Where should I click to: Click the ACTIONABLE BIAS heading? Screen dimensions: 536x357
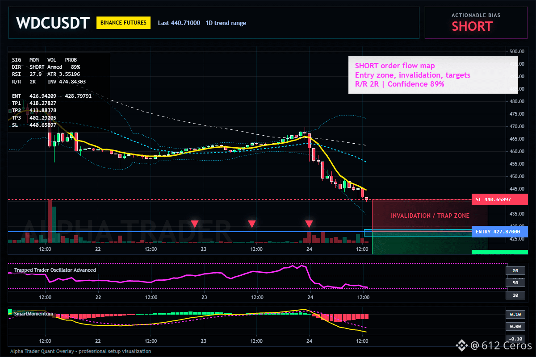[x=476, y=15]
